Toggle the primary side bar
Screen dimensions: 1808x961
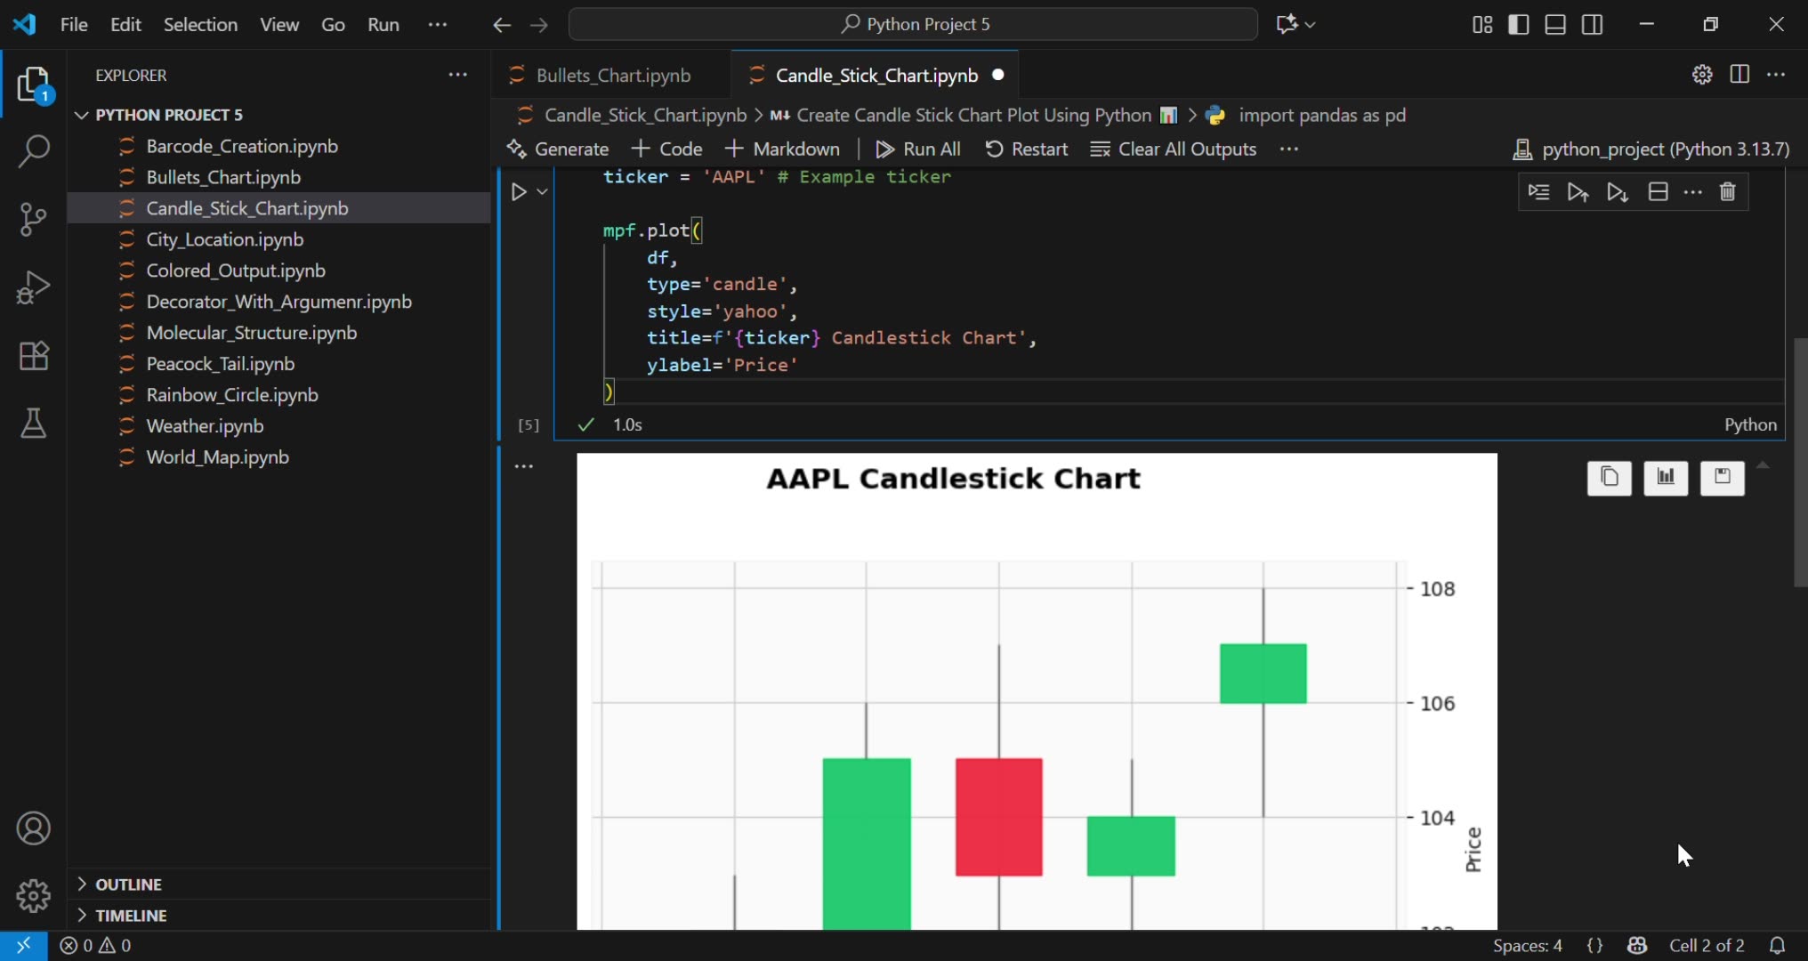coord(1519,24)
